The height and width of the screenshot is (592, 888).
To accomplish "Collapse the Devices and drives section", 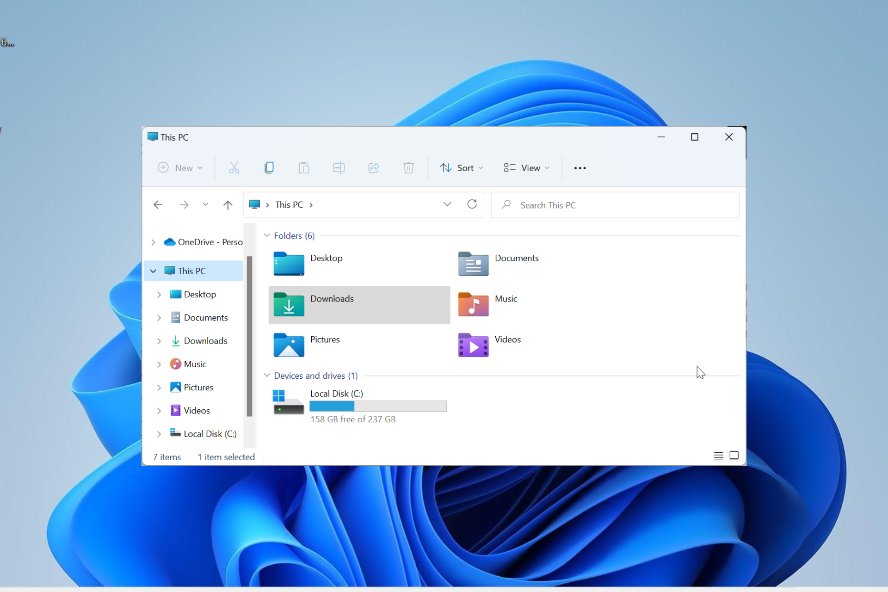I will click(x=267, y=375).
